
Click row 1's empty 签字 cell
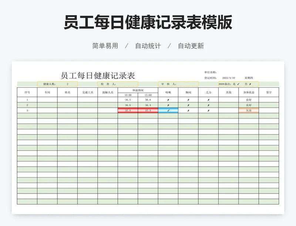[269, 100]
